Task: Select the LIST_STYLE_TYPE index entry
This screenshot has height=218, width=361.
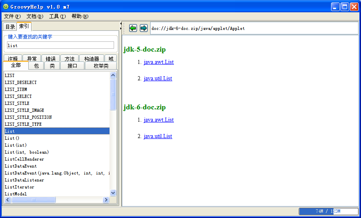Action: click(57, 124)
